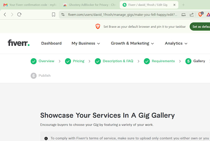This screenshot has width=210, height=141.
Task: Click 'Showcase Your Services In A Gig Gallery' heading
Action: click(107, 115)
